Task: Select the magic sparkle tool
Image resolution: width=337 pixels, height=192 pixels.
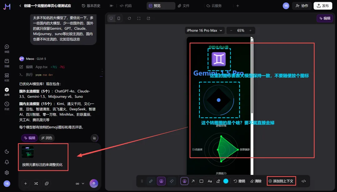Action: pyautogui.click(x=172, y=181)
